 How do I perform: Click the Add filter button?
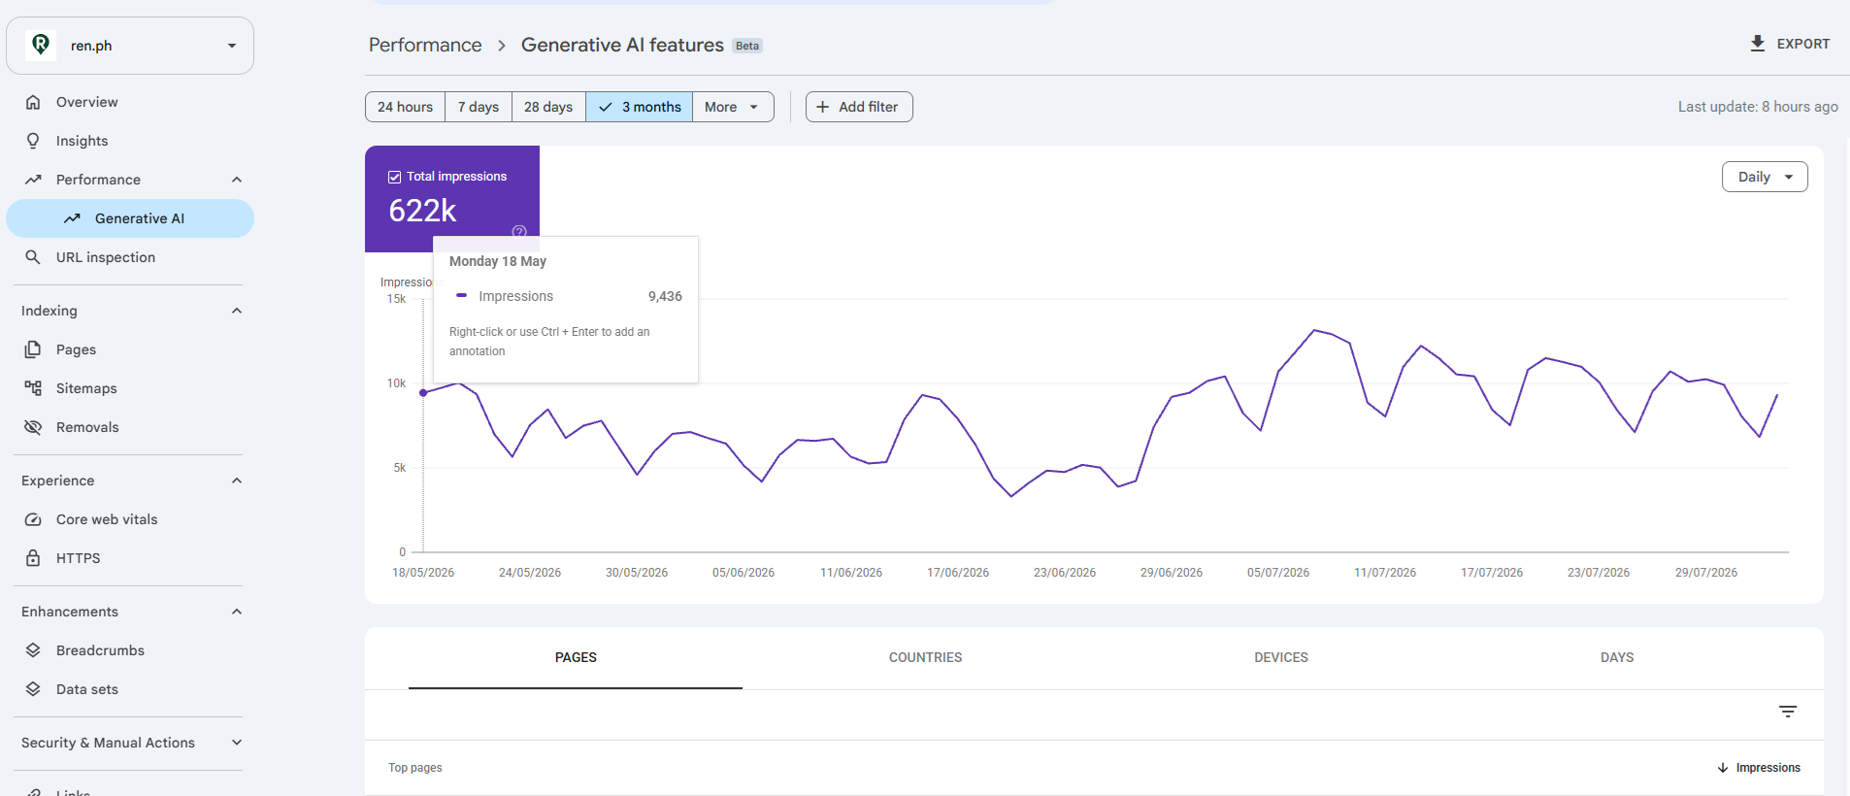[x=859, y=107]
